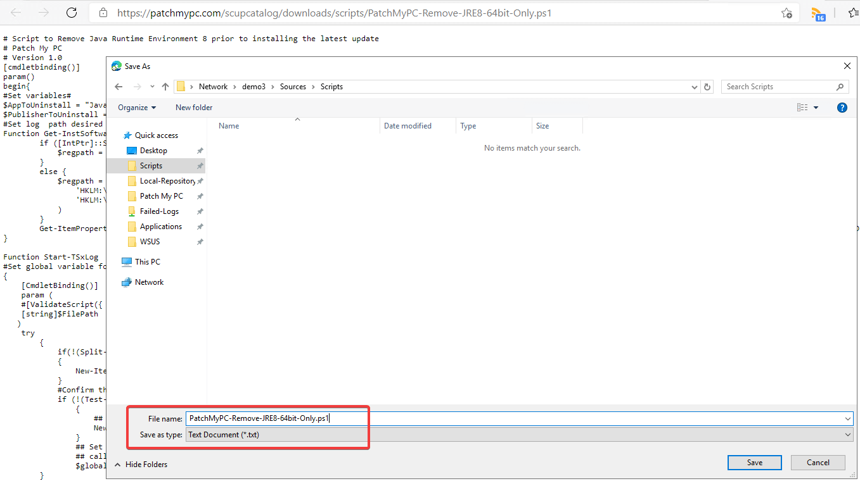
Task: Click the browser Refresh icon
Action: [72, 13]
